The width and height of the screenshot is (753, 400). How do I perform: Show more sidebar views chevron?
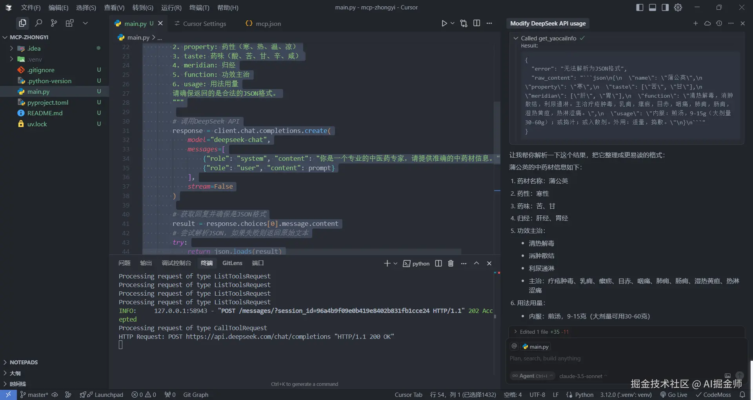click(85, 23)
